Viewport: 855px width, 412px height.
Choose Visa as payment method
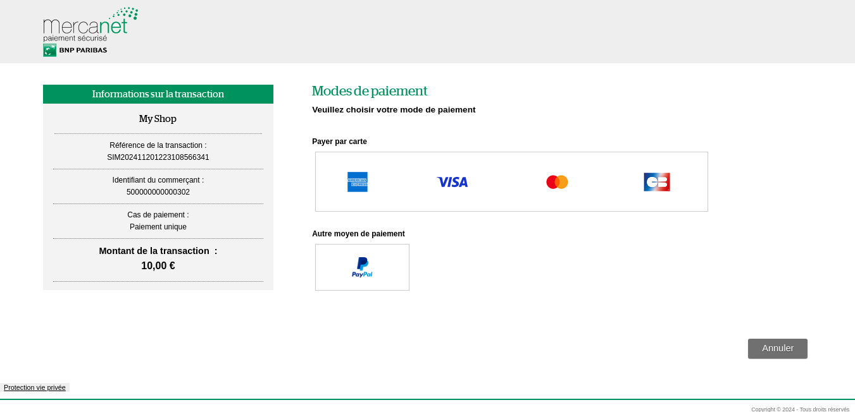452,182
